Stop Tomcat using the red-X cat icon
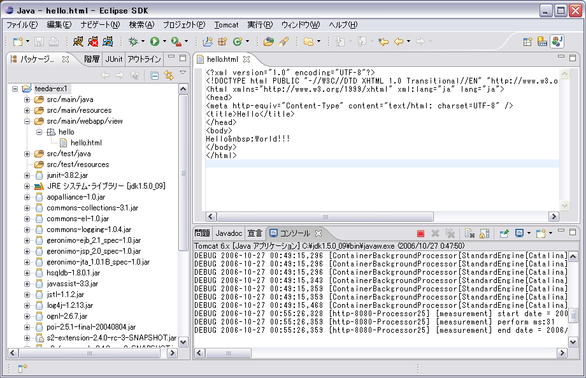Screen dimensions: 586x378 [x=93, y=42]
